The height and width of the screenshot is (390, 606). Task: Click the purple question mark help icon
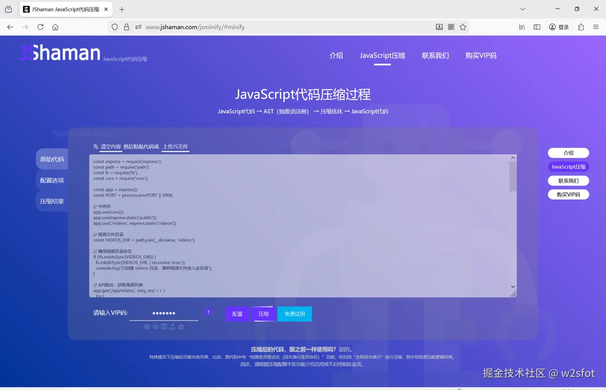pyautogui.click(x=208, y=312)
